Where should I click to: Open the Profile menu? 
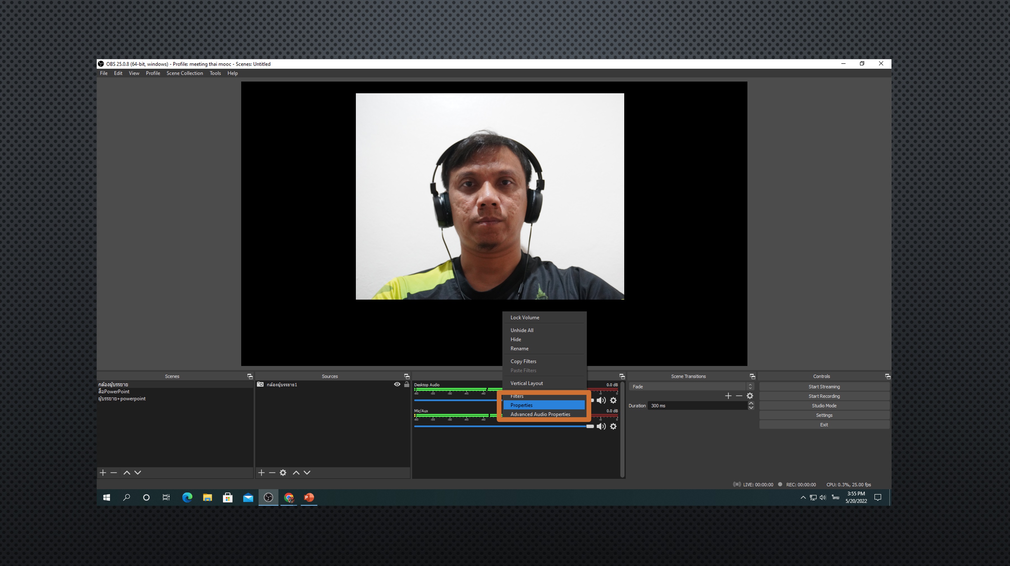pyautogui.click(x=153, y=73)
